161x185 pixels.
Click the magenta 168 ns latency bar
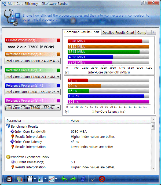[108, 102]
